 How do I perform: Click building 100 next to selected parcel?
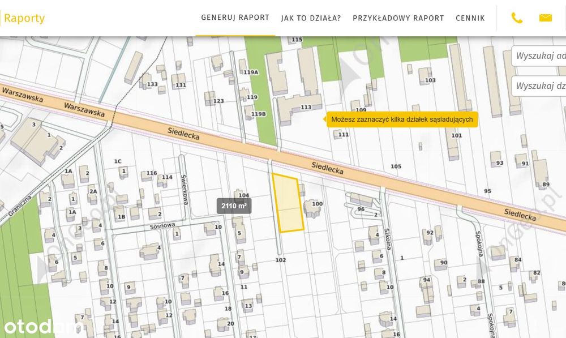tap(317, 204)
